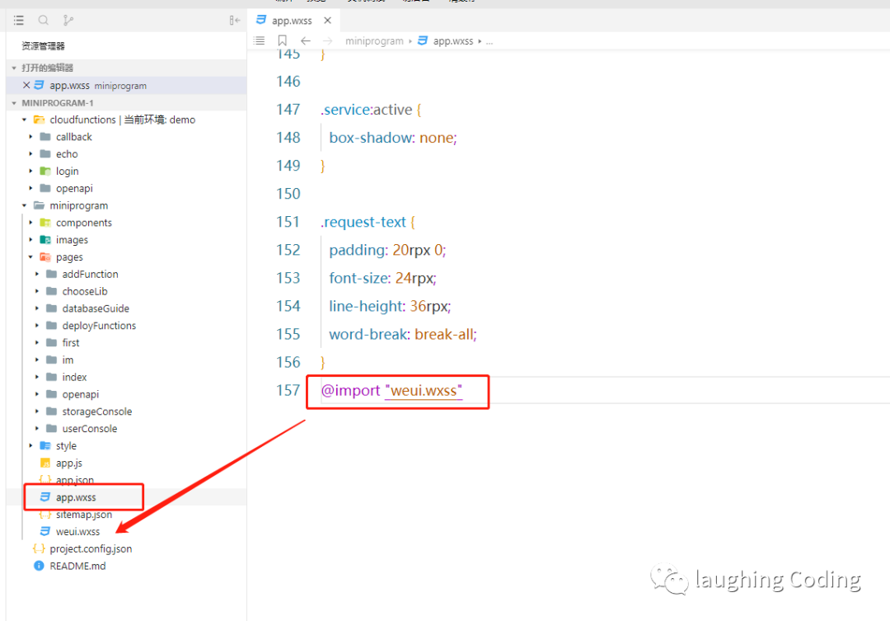Click the components folder icon

(45, 223)
